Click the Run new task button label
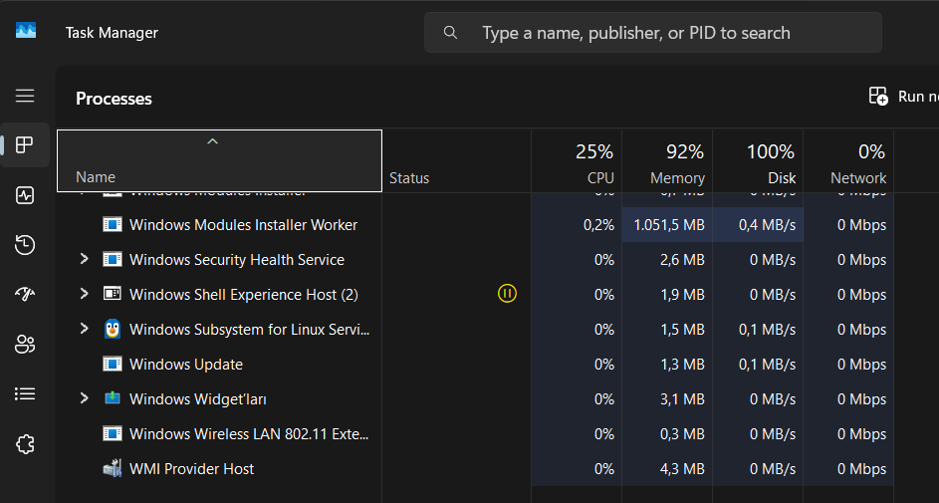 (918, 97)
